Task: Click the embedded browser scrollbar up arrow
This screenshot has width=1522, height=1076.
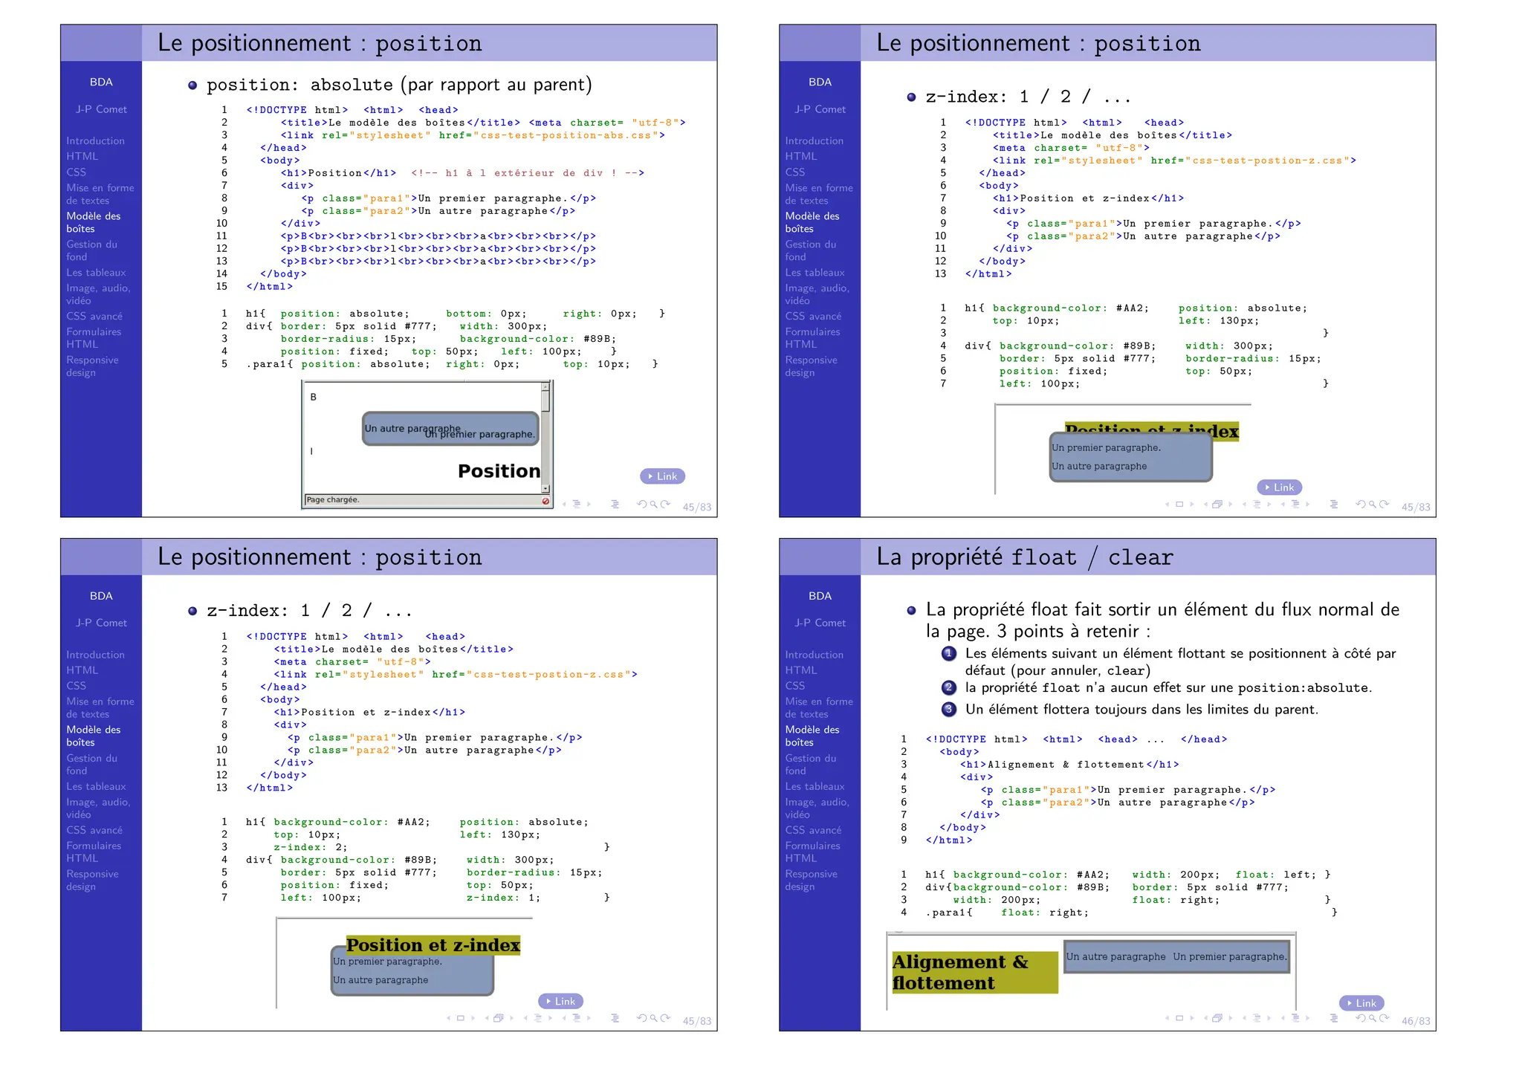Action: pyautogui.click(x=545, y=386)
